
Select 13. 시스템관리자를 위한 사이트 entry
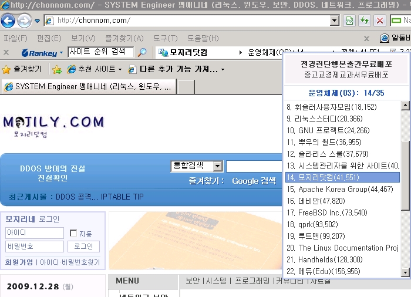tap(342, 166)
